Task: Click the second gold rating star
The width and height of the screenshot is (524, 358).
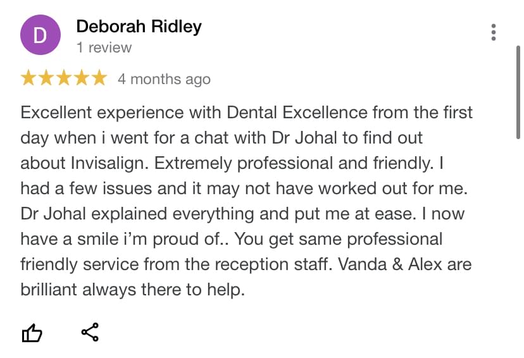Action: (x=46, y=78)
